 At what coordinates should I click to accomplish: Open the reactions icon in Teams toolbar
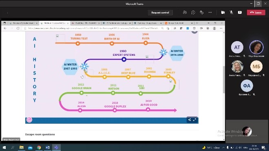tap(202, 12)
